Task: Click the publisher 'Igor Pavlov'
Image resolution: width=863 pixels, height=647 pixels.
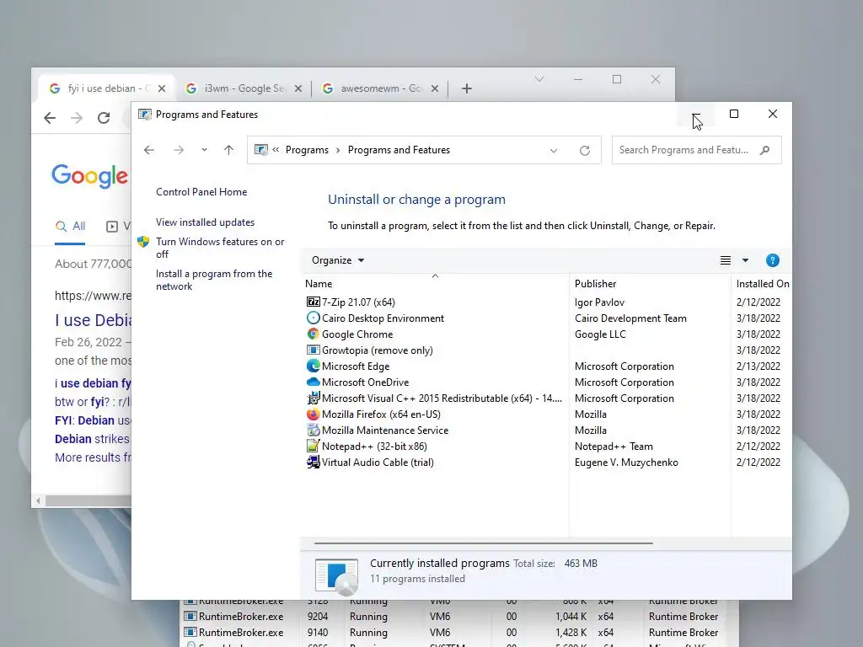Action: tap(599, 302)
